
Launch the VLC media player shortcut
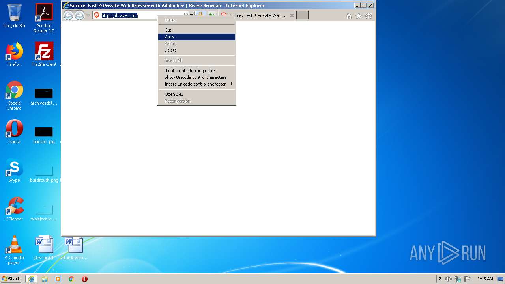coord(14,250)
